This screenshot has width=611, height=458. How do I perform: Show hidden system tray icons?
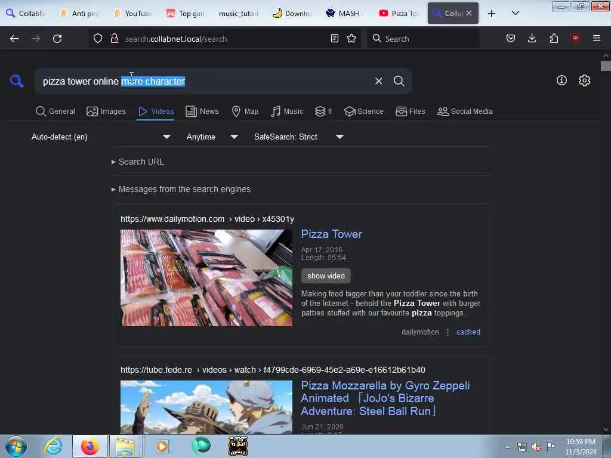coord(507,447)
